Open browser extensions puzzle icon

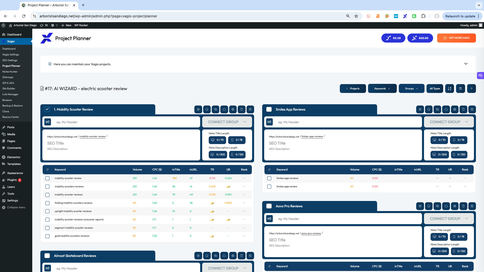coord(423,16)
